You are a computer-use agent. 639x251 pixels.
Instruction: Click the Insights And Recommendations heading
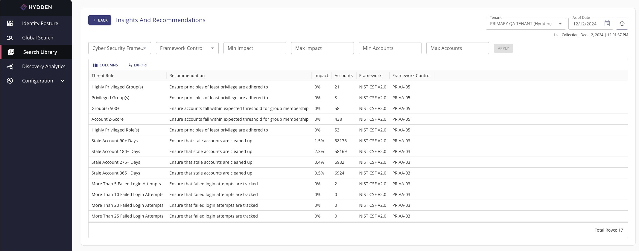[161, 20]
